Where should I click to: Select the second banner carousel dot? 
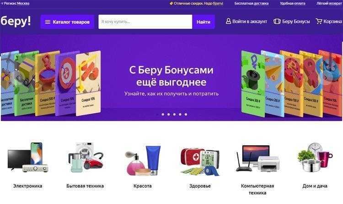[163, 114]
